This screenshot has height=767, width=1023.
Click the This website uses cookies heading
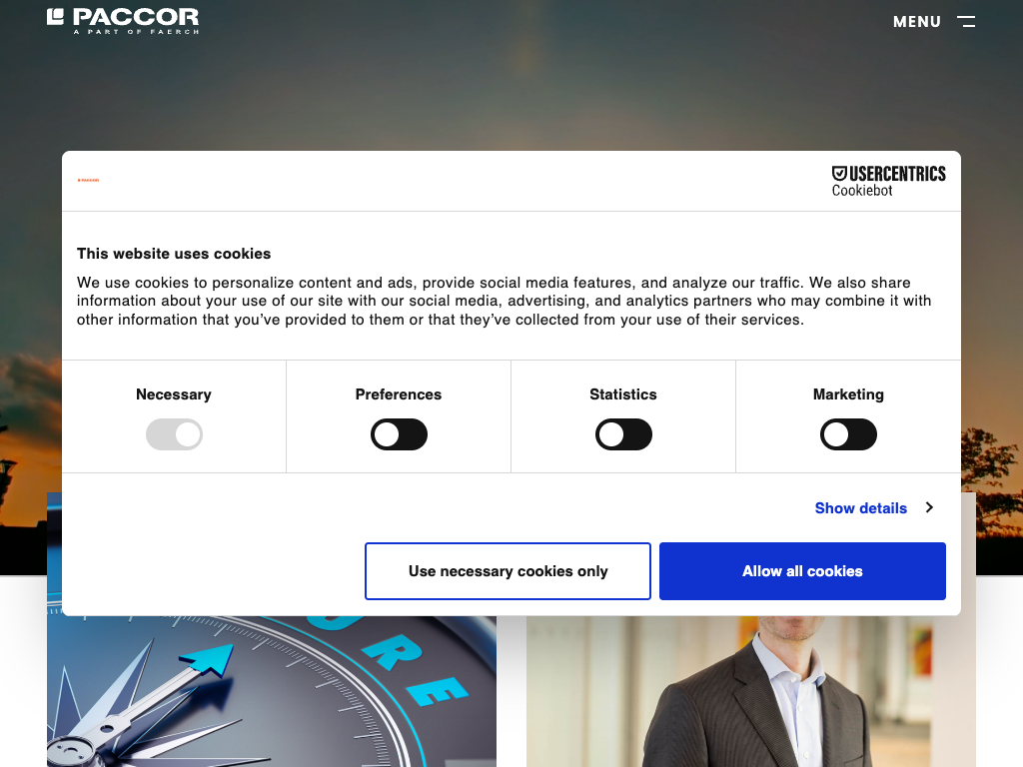(174, 254)
